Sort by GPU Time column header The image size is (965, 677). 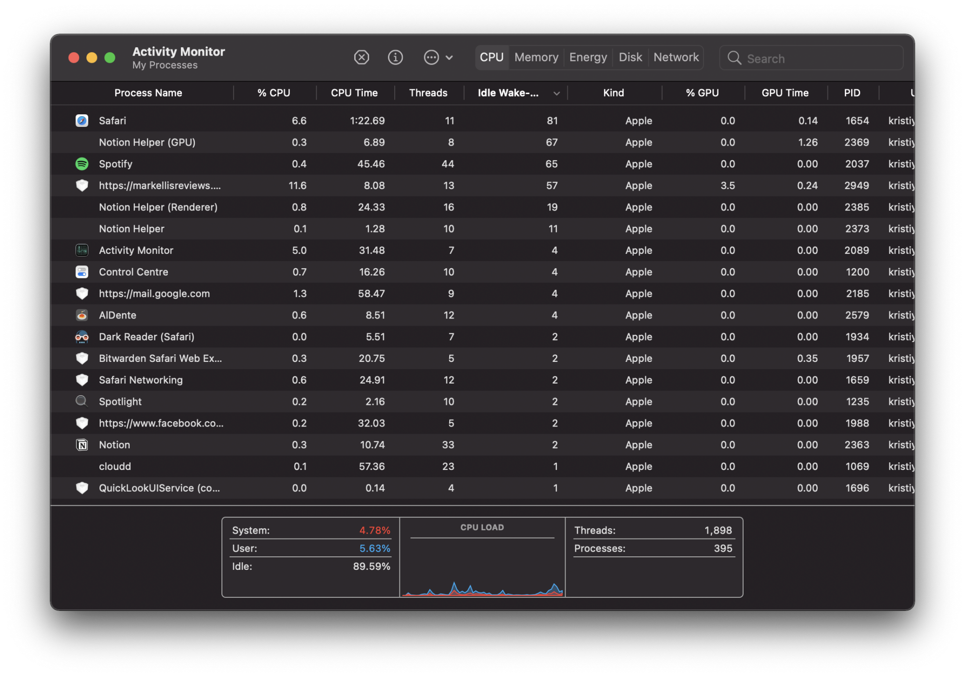coord(785,93)
